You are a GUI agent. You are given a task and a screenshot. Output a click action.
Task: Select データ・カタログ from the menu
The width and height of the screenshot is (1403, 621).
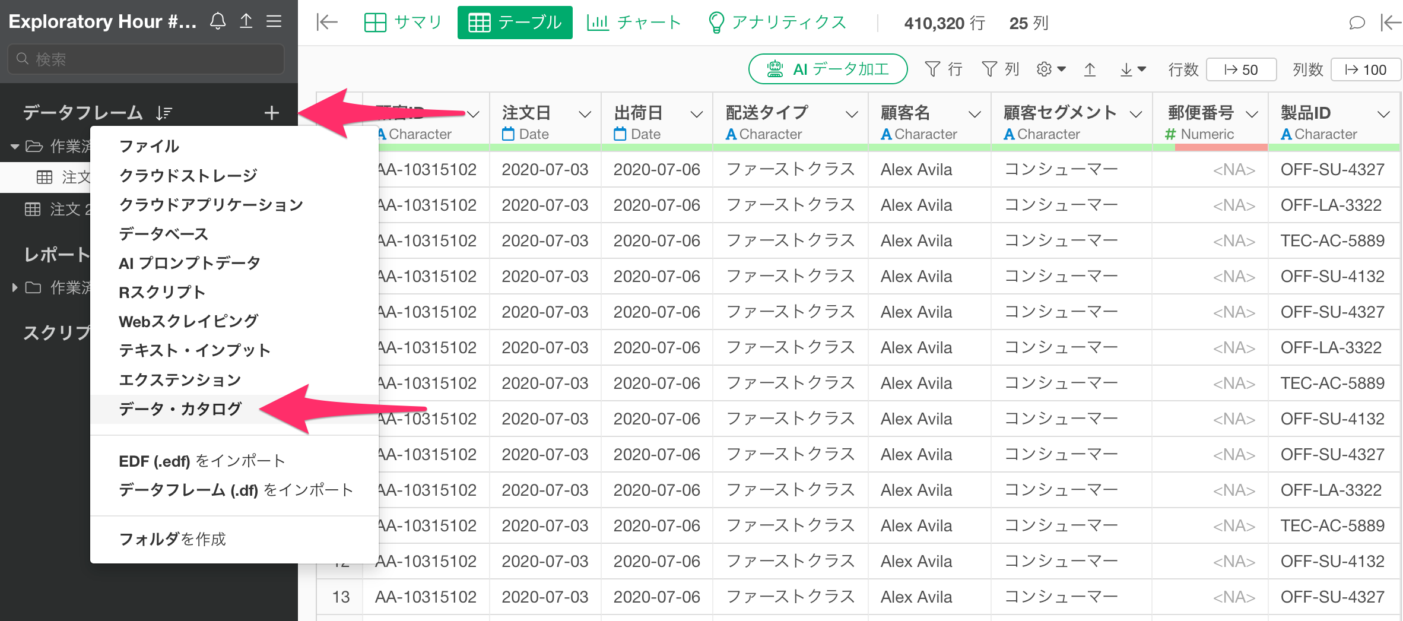click(x=180, y=409)
